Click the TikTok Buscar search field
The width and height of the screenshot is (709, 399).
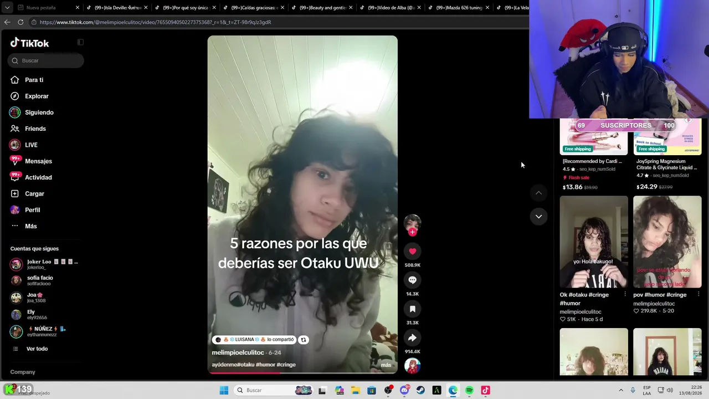click(x=46, y=60)
